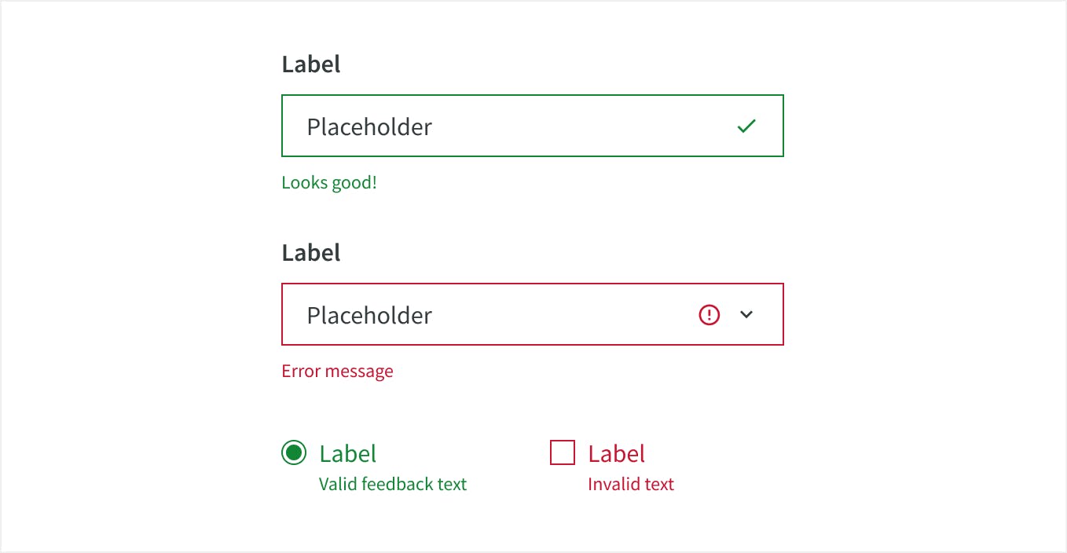Click the "Placeholder" text in the red select
The image size is (1067, 553).
pyautogui.click(x=369, y=315)
